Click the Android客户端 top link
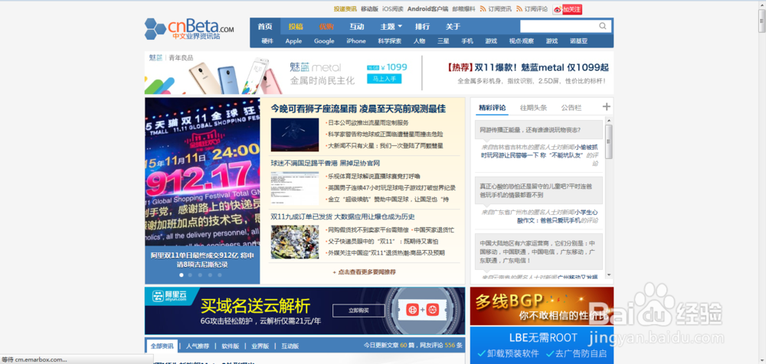 [427, 8]
